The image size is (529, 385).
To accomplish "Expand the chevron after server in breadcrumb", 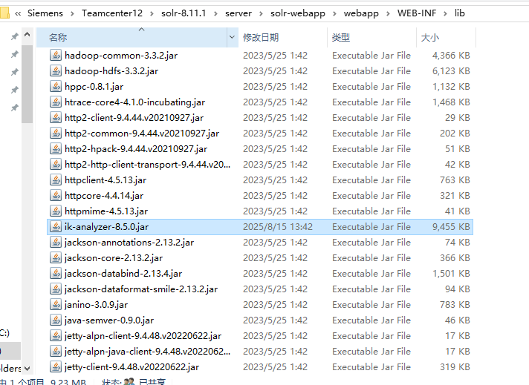I will pyautogui.click(x=261, y=13).
